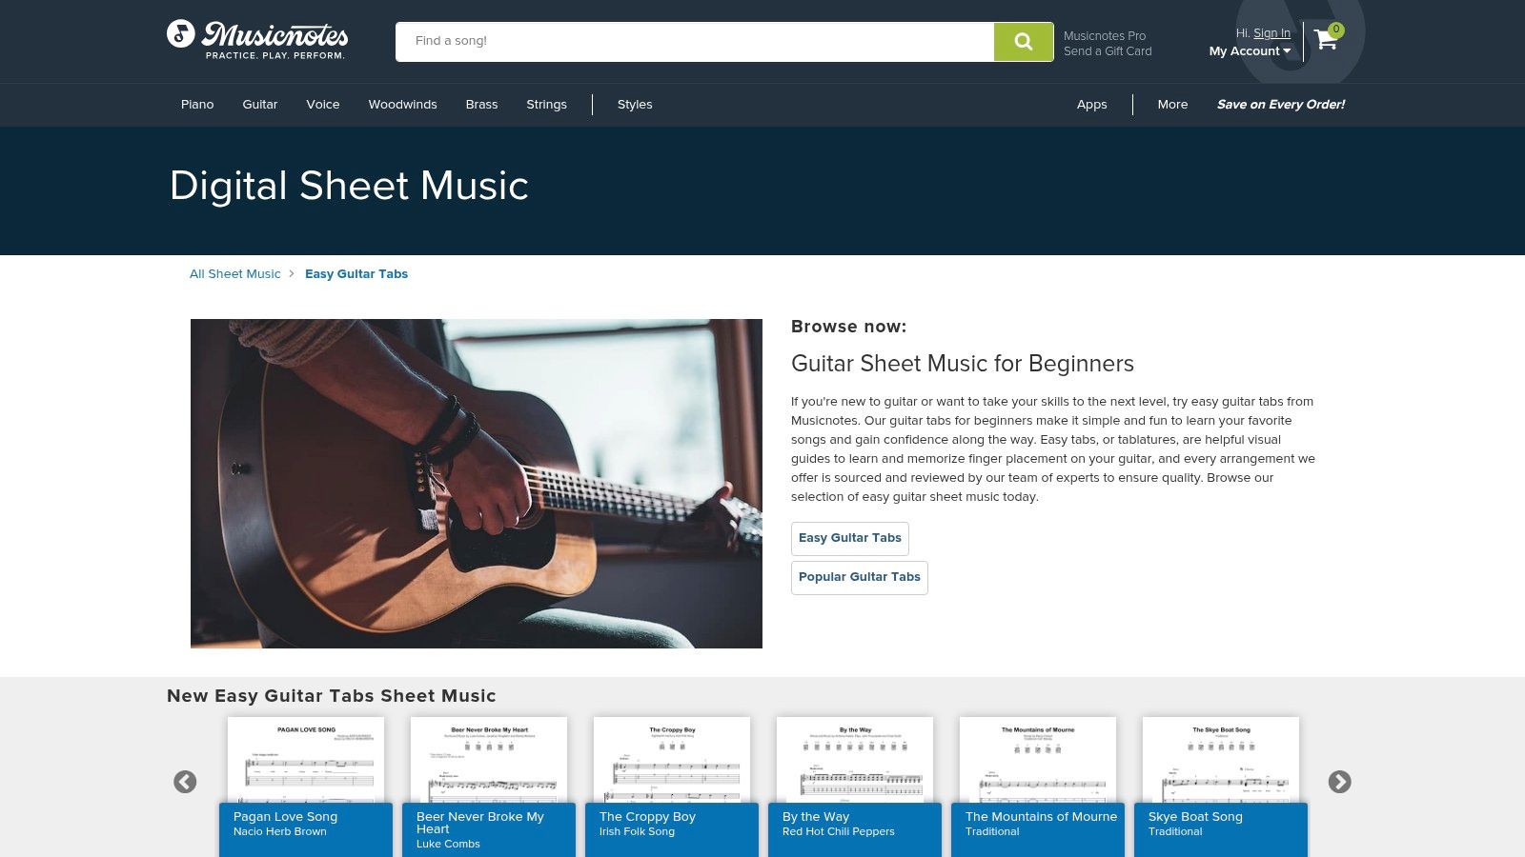Image resolution: width=1525 pixels, height=857 pixels.
Task: Open the Piano category
Action: [x=197, y=105]
